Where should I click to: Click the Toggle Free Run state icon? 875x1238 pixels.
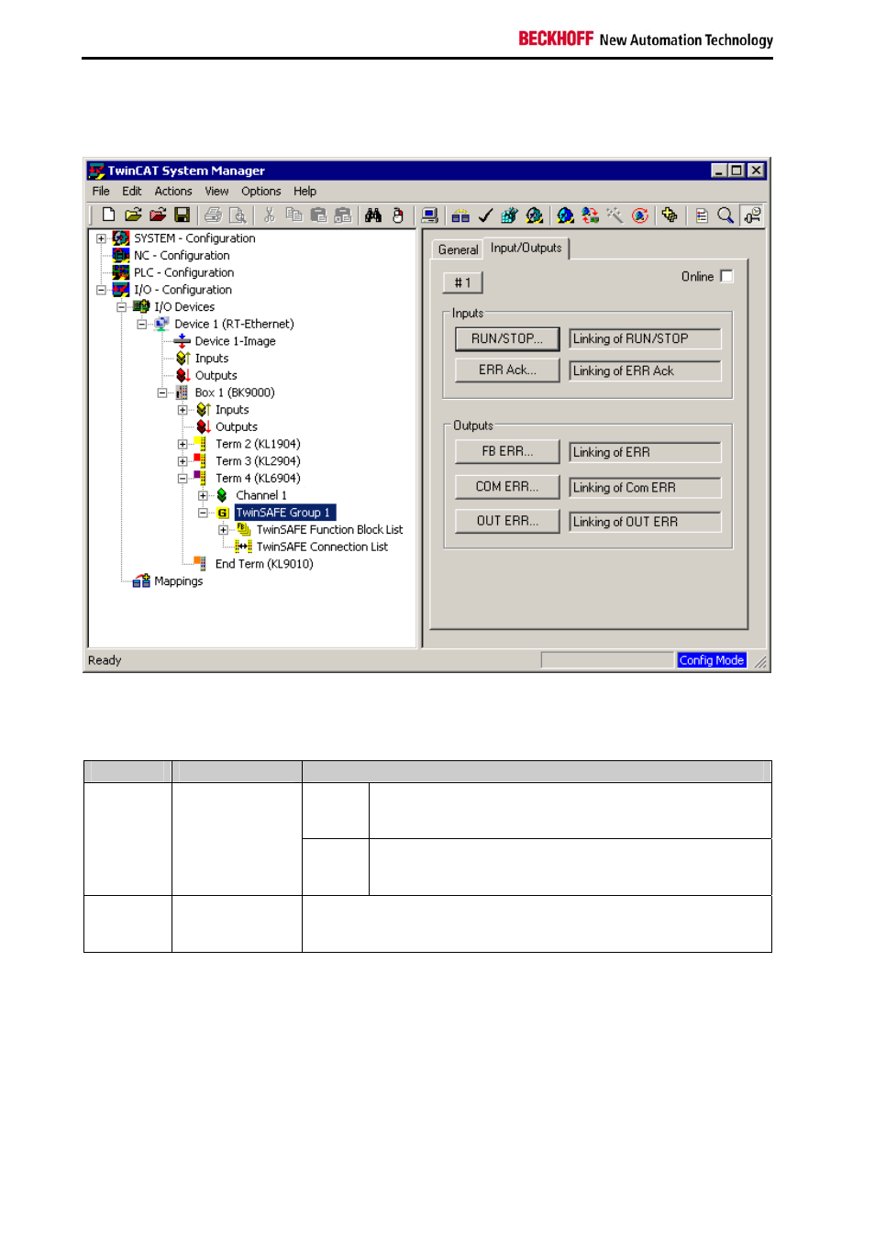[640, 216]
